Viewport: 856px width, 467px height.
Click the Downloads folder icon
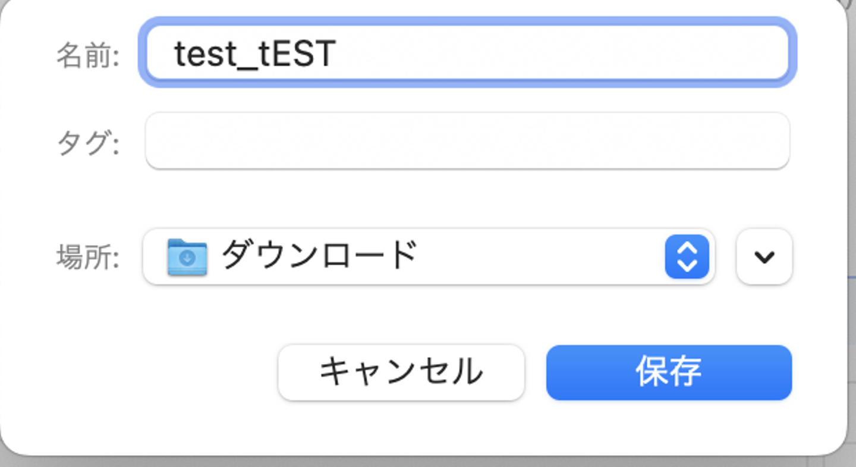tap(187, 257)
